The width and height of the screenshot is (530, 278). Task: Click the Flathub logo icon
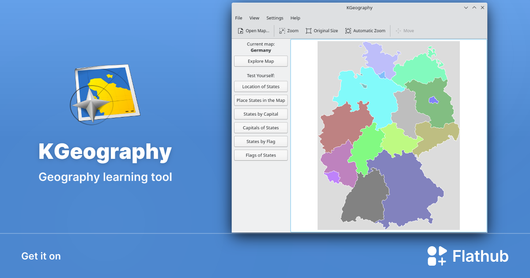click(x=436, y=255)
